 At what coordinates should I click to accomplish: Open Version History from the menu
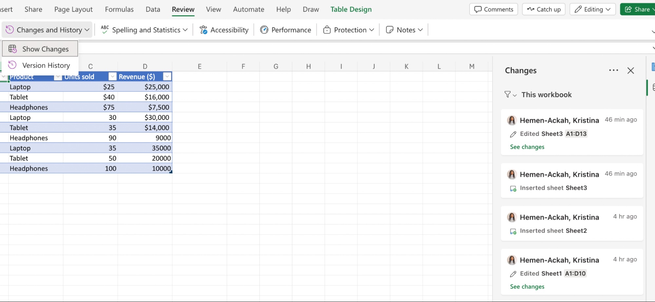click(40, 65)
